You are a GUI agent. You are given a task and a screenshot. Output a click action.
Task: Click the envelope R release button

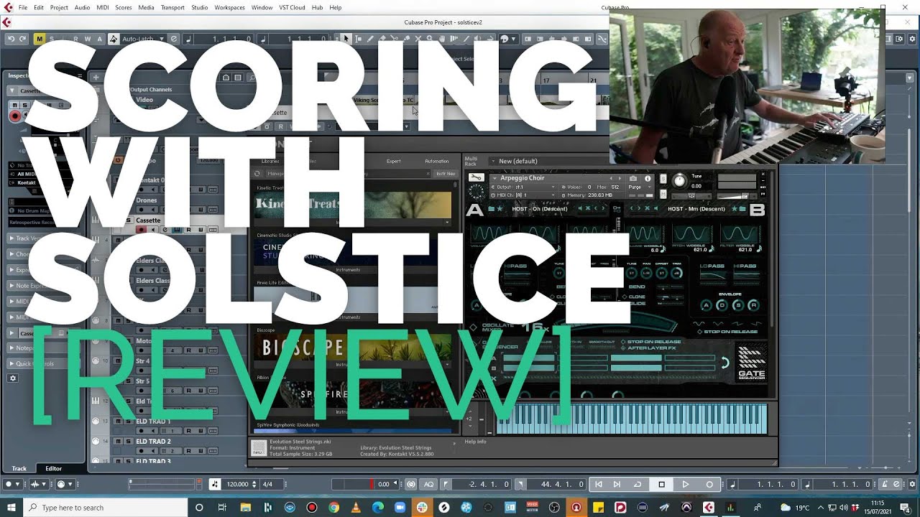tap(753, 305)
